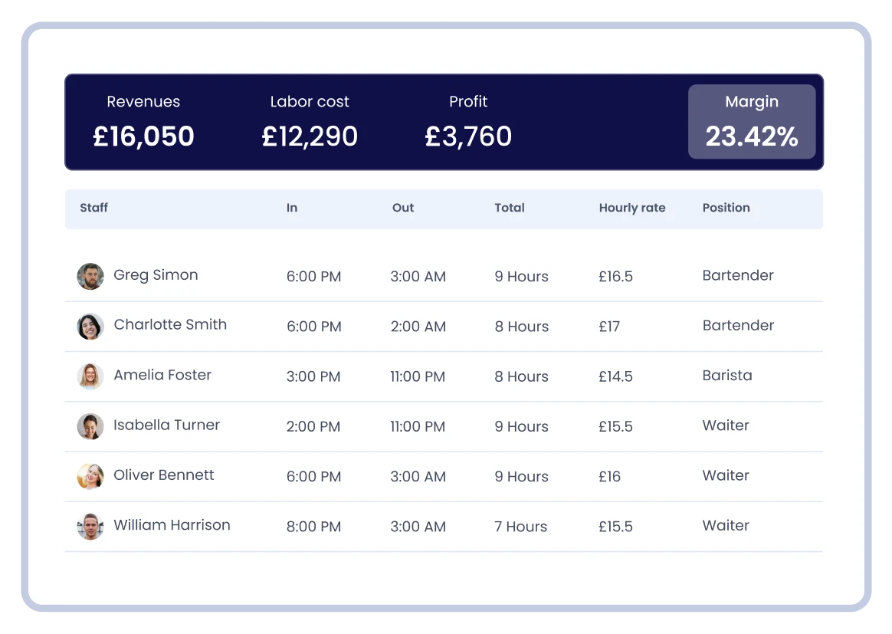892x634 pixels.
Task: Click Amelia Foster's profile avatar
Action: tap(90, 376)
